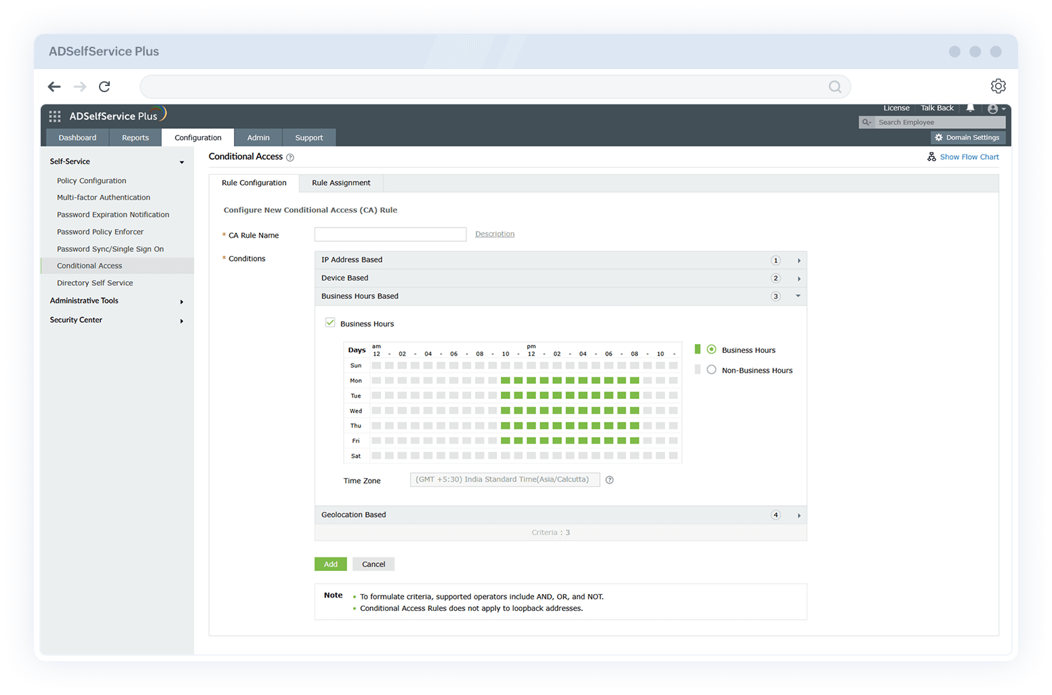This screenshot has height=695, width=1052.
Task: Select the Non-Business Hours radio button
Action: tap(711, 369)
